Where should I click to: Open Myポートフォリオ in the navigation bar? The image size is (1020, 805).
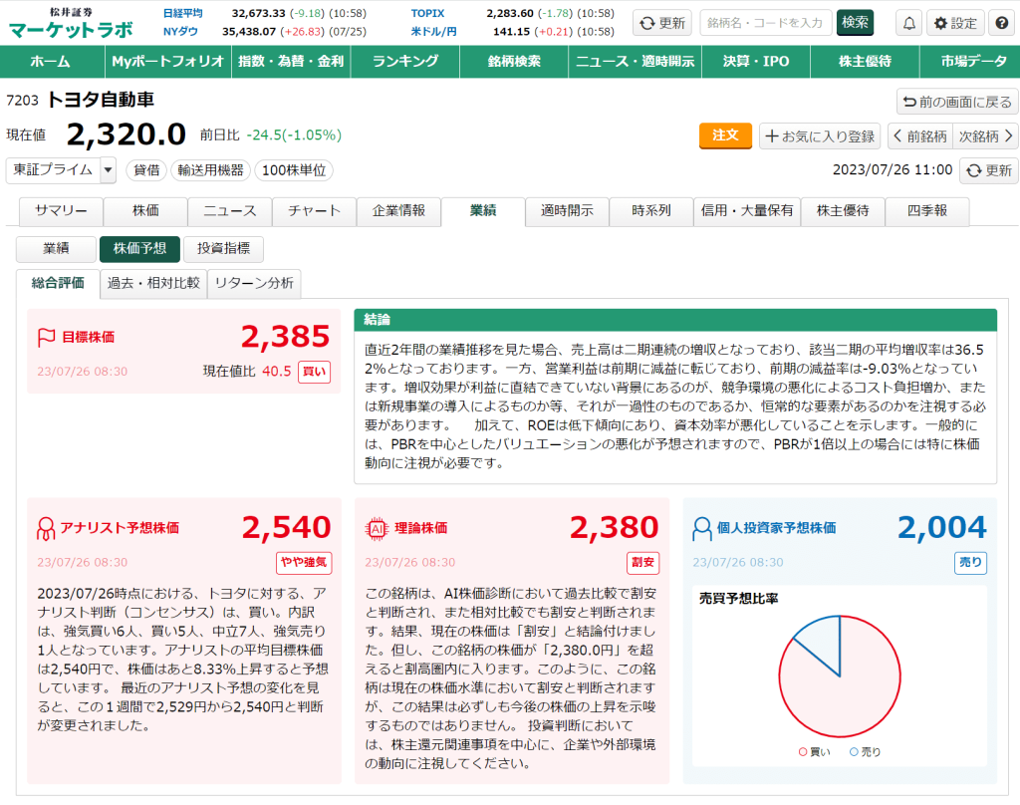coord(167,61)
